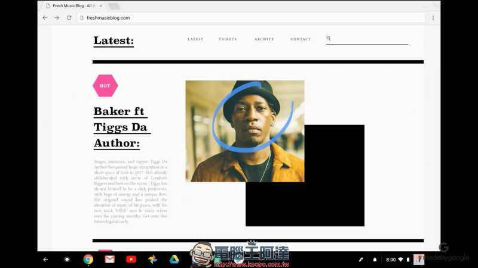This screenshot has width=478, height=268.
Task: Open Google Photos from the shelf
Action: 153,260
